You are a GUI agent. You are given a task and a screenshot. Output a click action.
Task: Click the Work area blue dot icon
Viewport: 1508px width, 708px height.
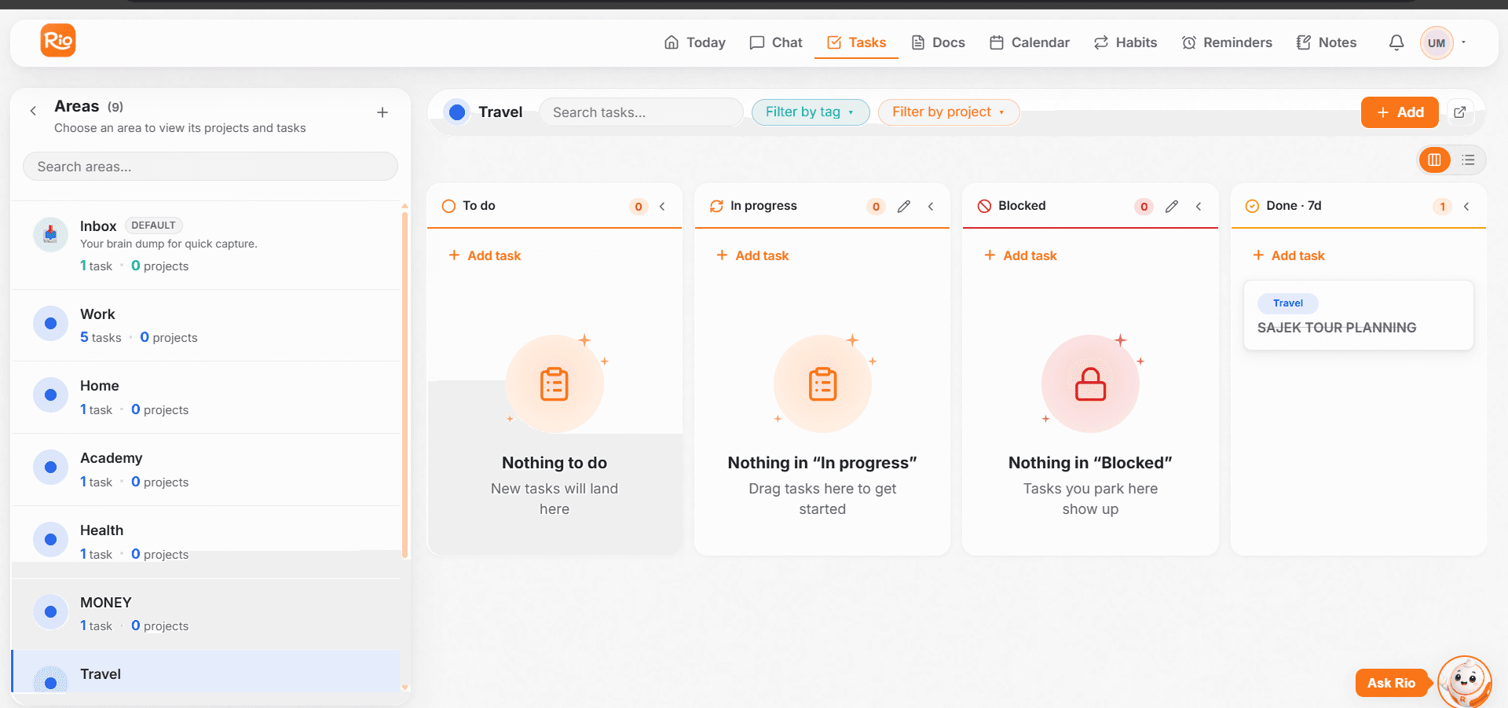click(x=50, y=324)
